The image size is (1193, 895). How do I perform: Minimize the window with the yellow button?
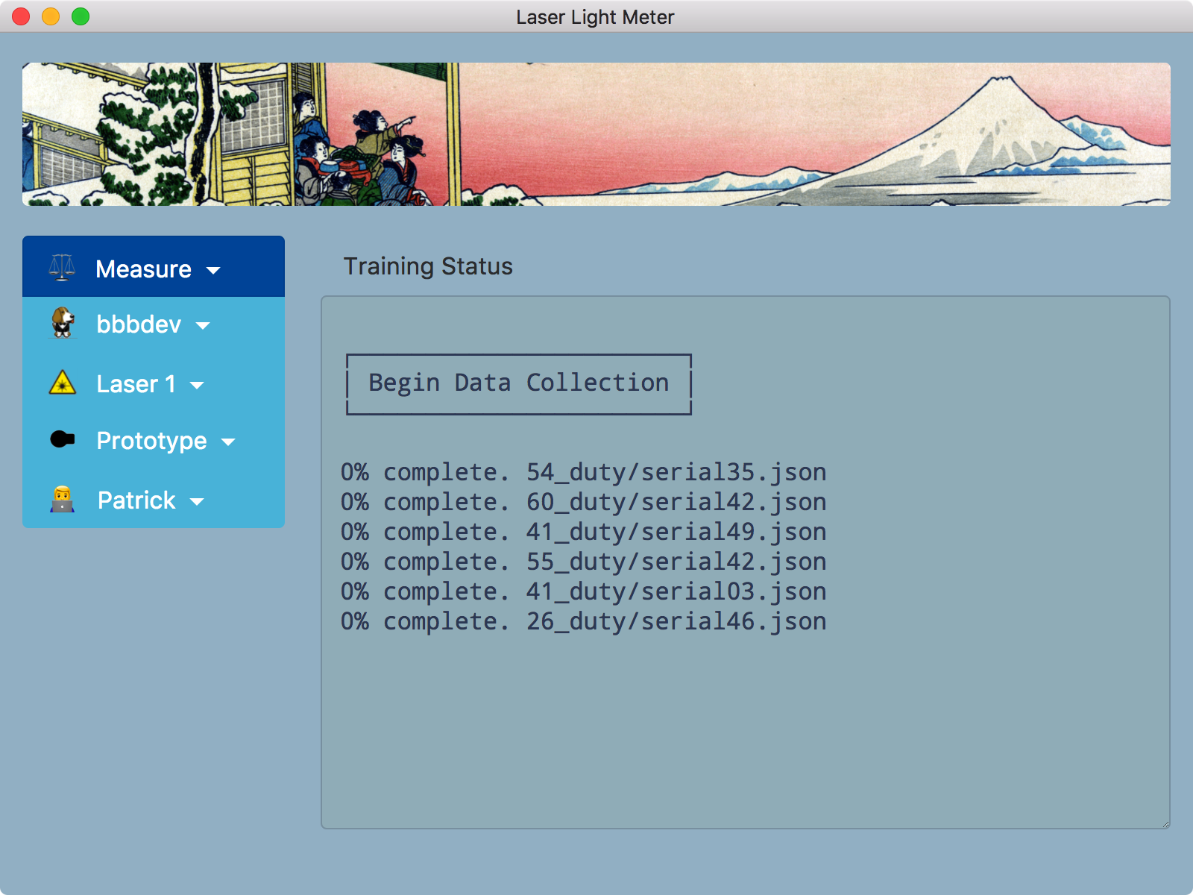coord(51,16)
